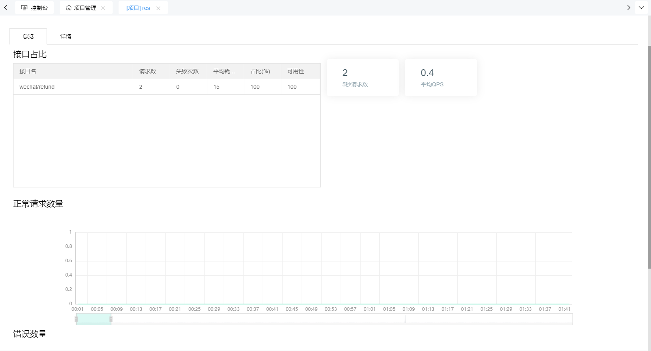This screenshot has width=651, height=351.
Task: Click the right handle of chart zoom slider
Action: click(x=111, y=319)
